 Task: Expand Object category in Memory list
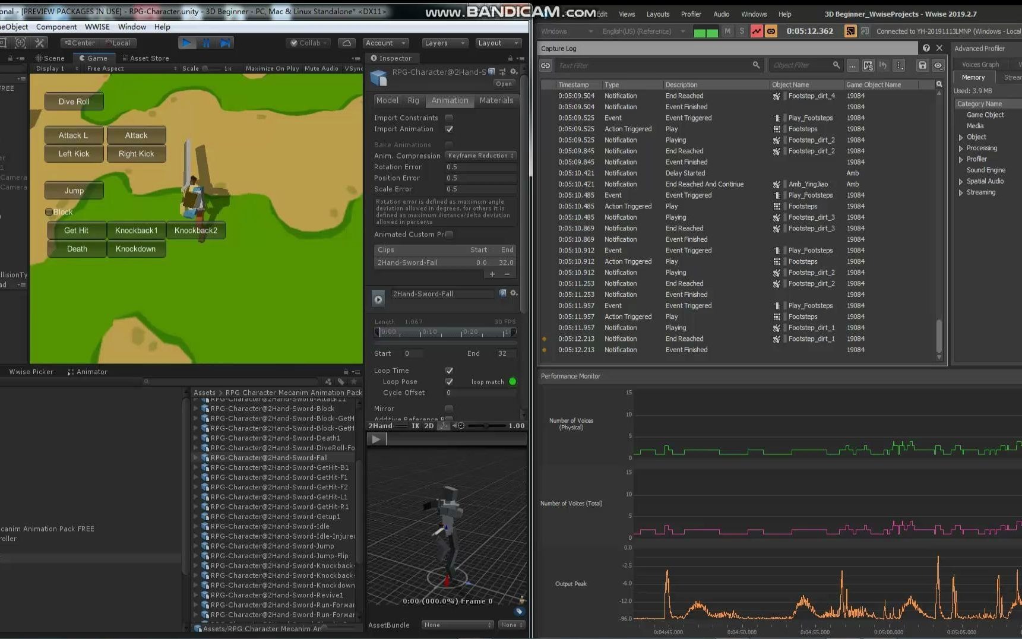click(x=961, y=137)
